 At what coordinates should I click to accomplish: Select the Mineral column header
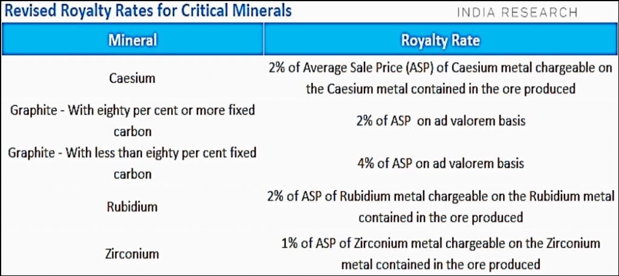point(132,40)
